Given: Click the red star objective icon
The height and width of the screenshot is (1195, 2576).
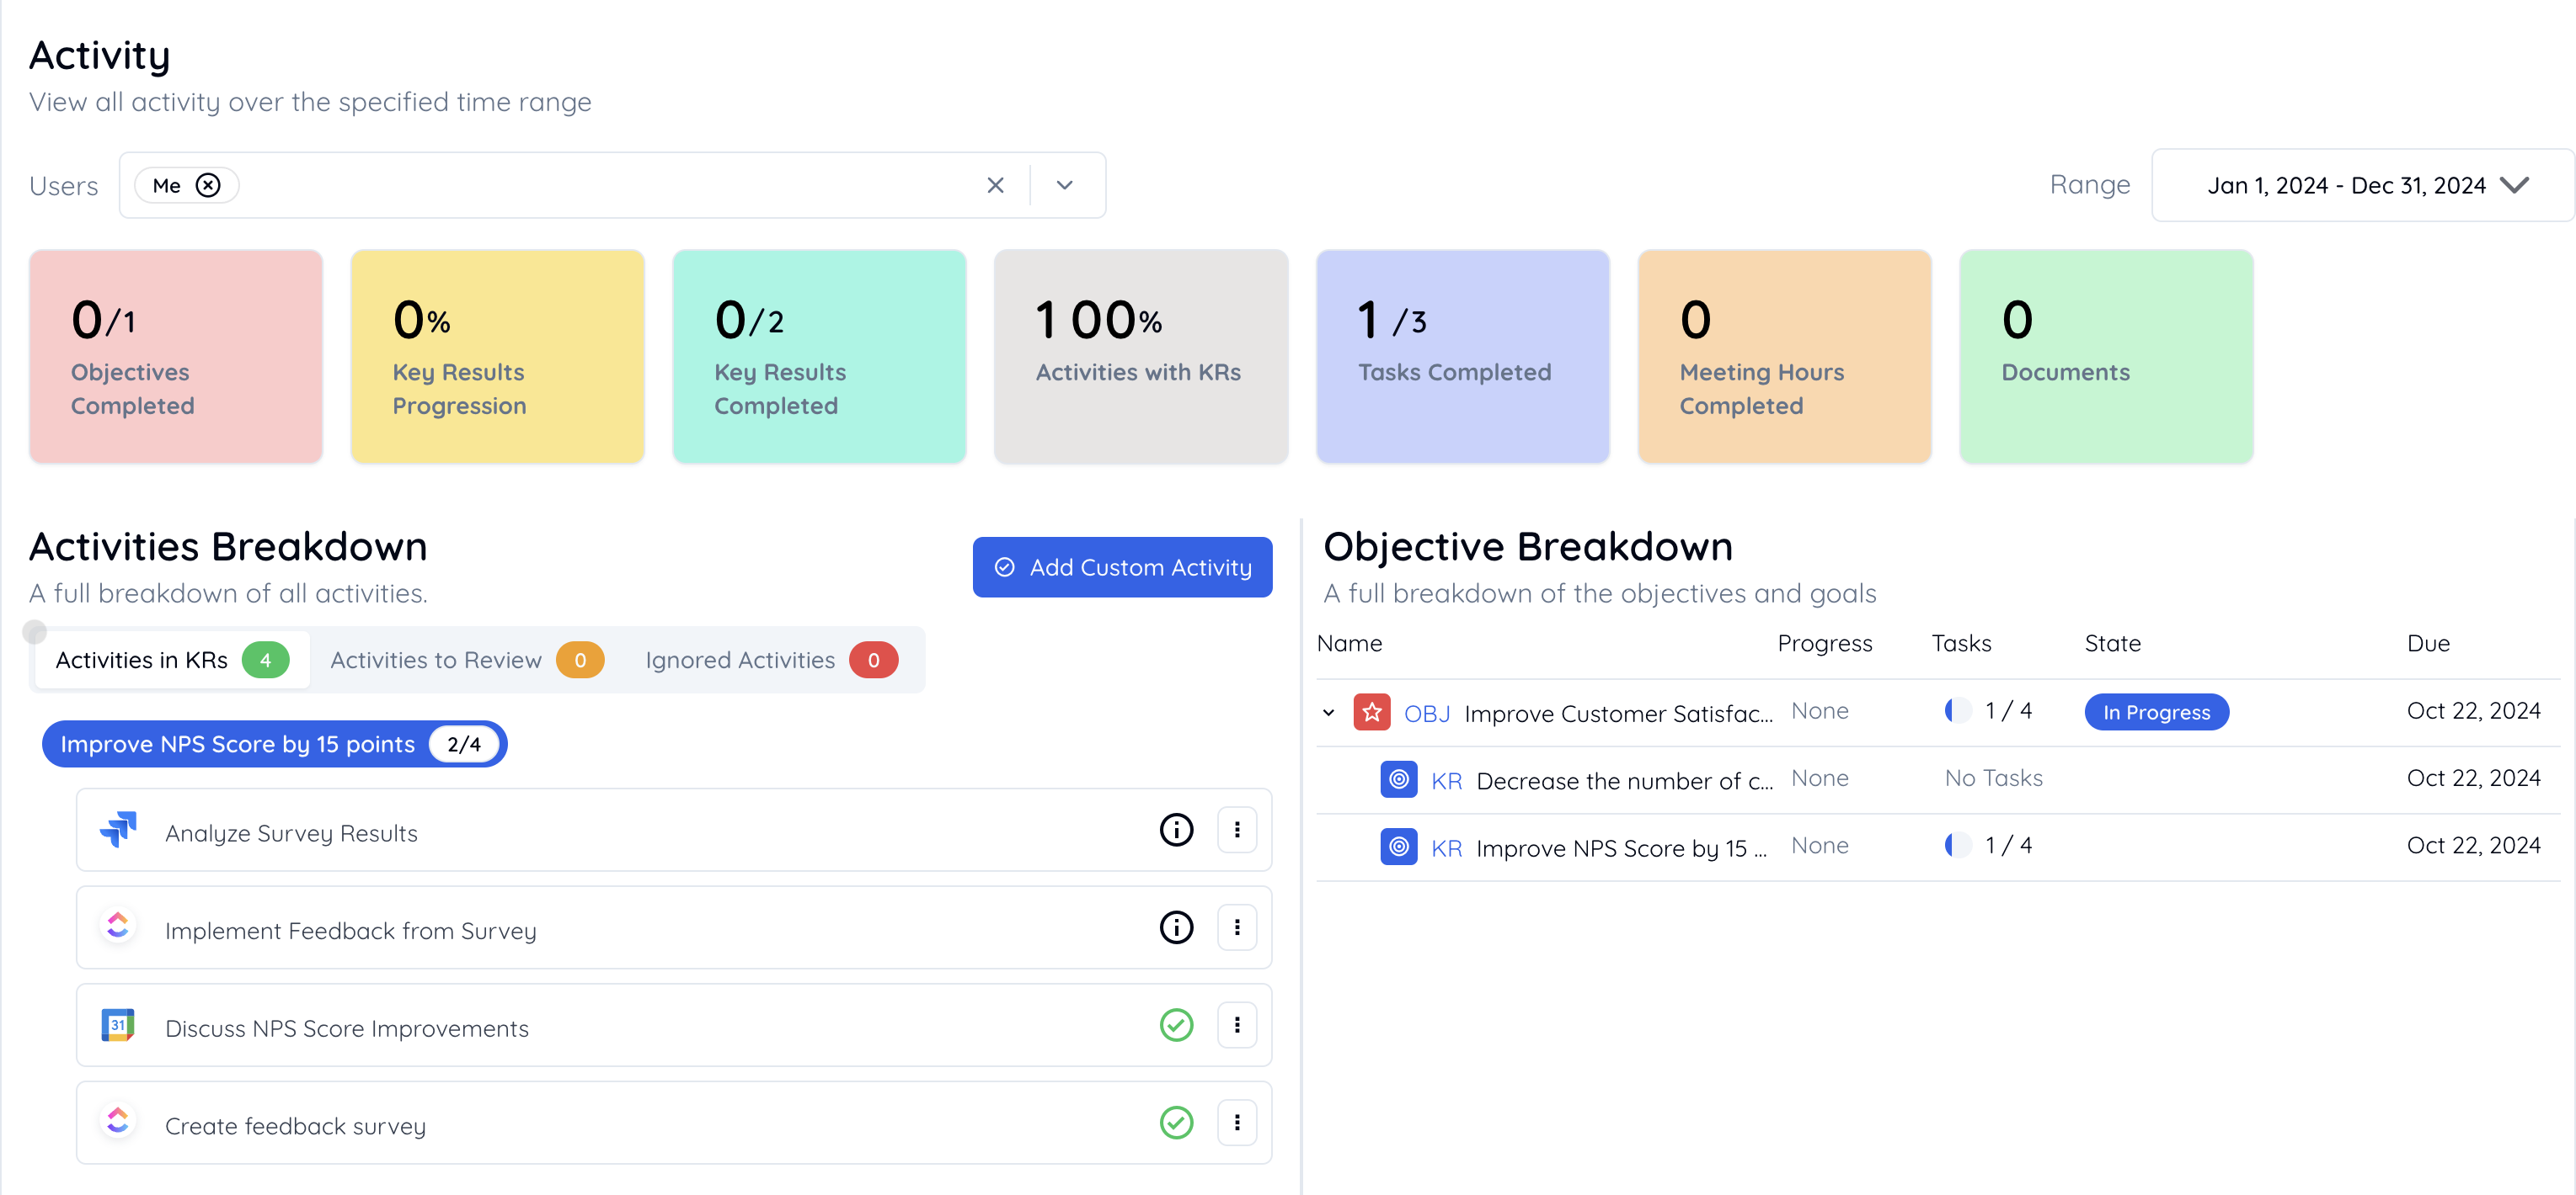Looking at the screenshot, I should pos(1371,711).
